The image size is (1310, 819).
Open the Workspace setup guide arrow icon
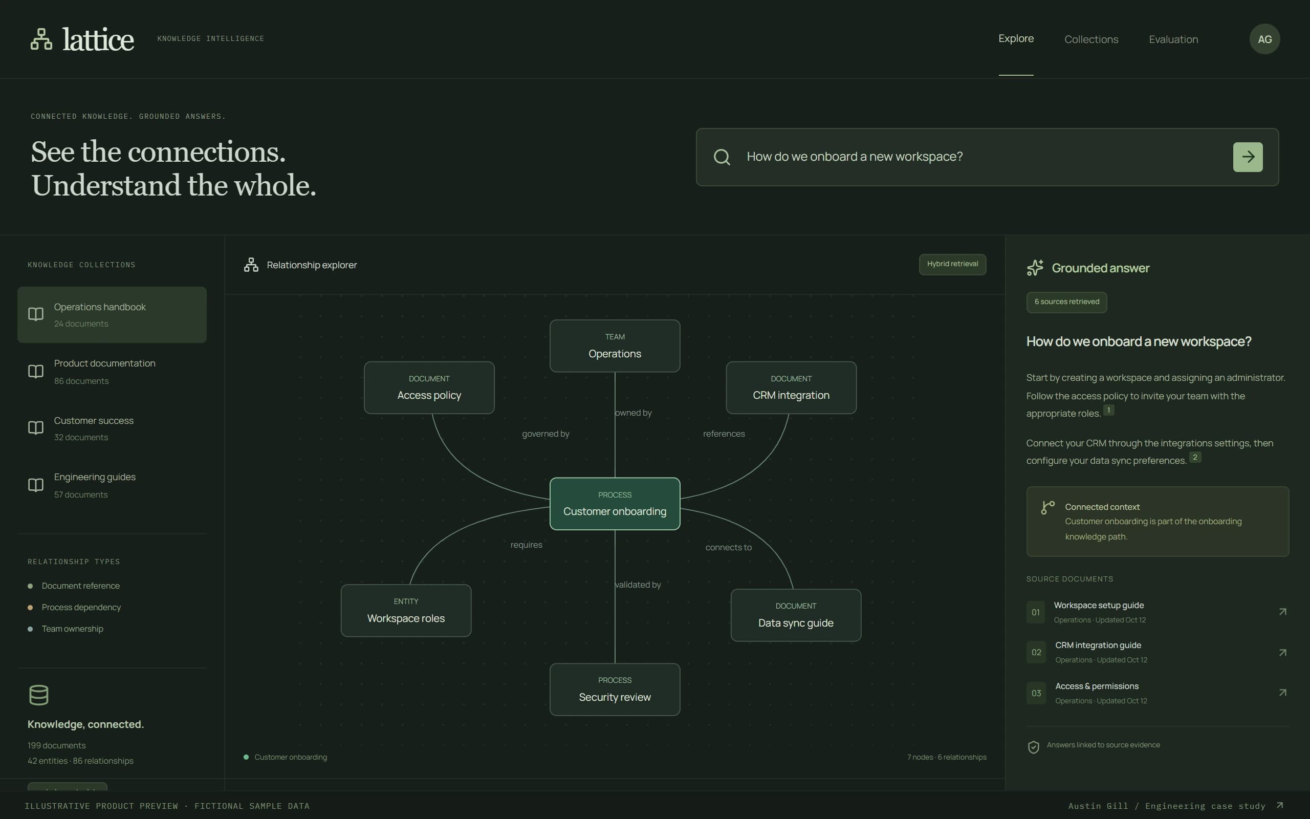click(1282, 612)
